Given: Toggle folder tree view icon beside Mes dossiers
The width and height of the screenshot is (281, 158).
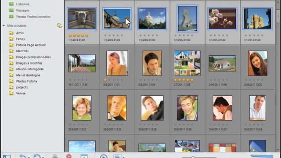Looking at the screenshot, I should click(60, 25).
